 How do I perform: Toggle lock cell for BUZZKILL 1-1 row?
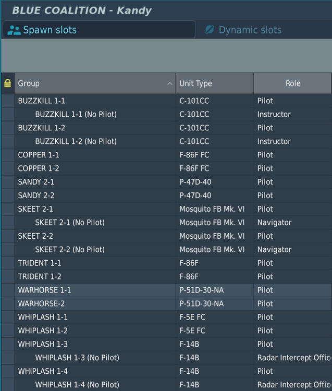[x=8, y=101]
